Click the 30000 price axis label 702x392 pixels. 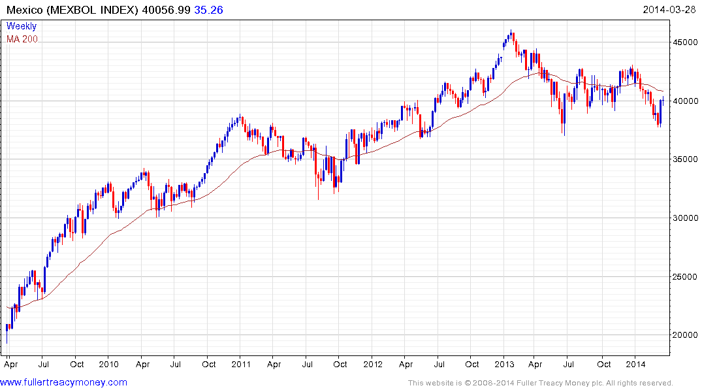tap(685, 218)
